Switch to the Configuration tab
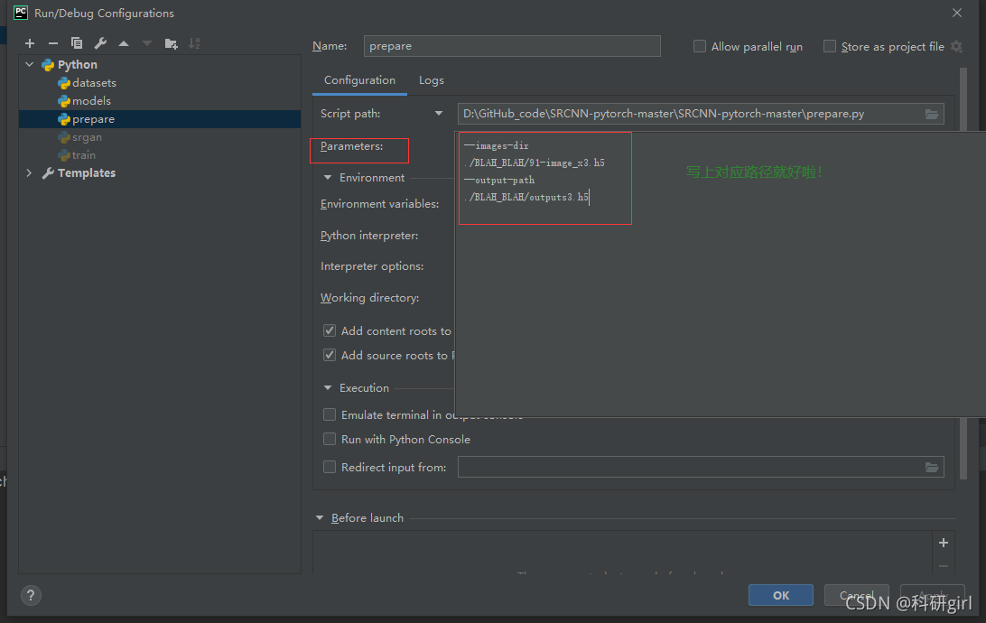 point(359,80)
